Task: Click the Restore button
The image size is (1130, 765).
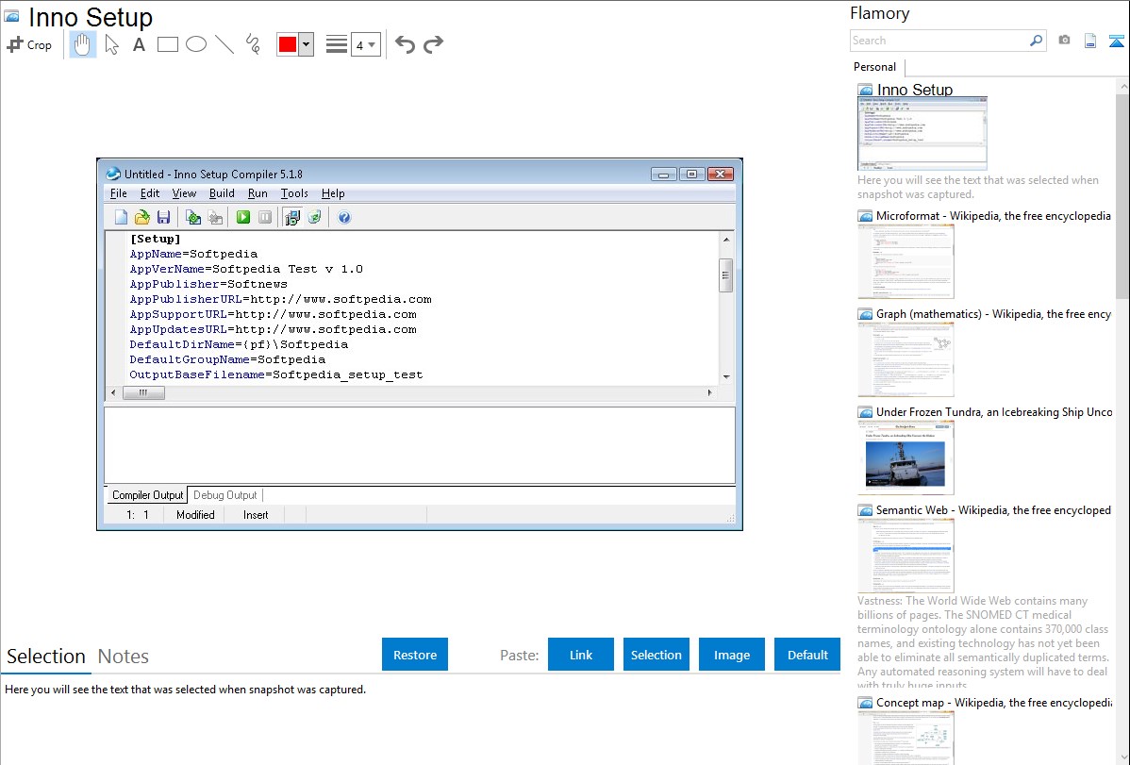Action: pos(415,655)
